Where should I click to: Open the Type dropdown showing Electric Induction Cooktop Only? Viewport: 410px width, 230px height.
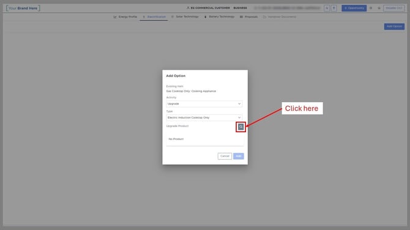click(x=204, y=117)
